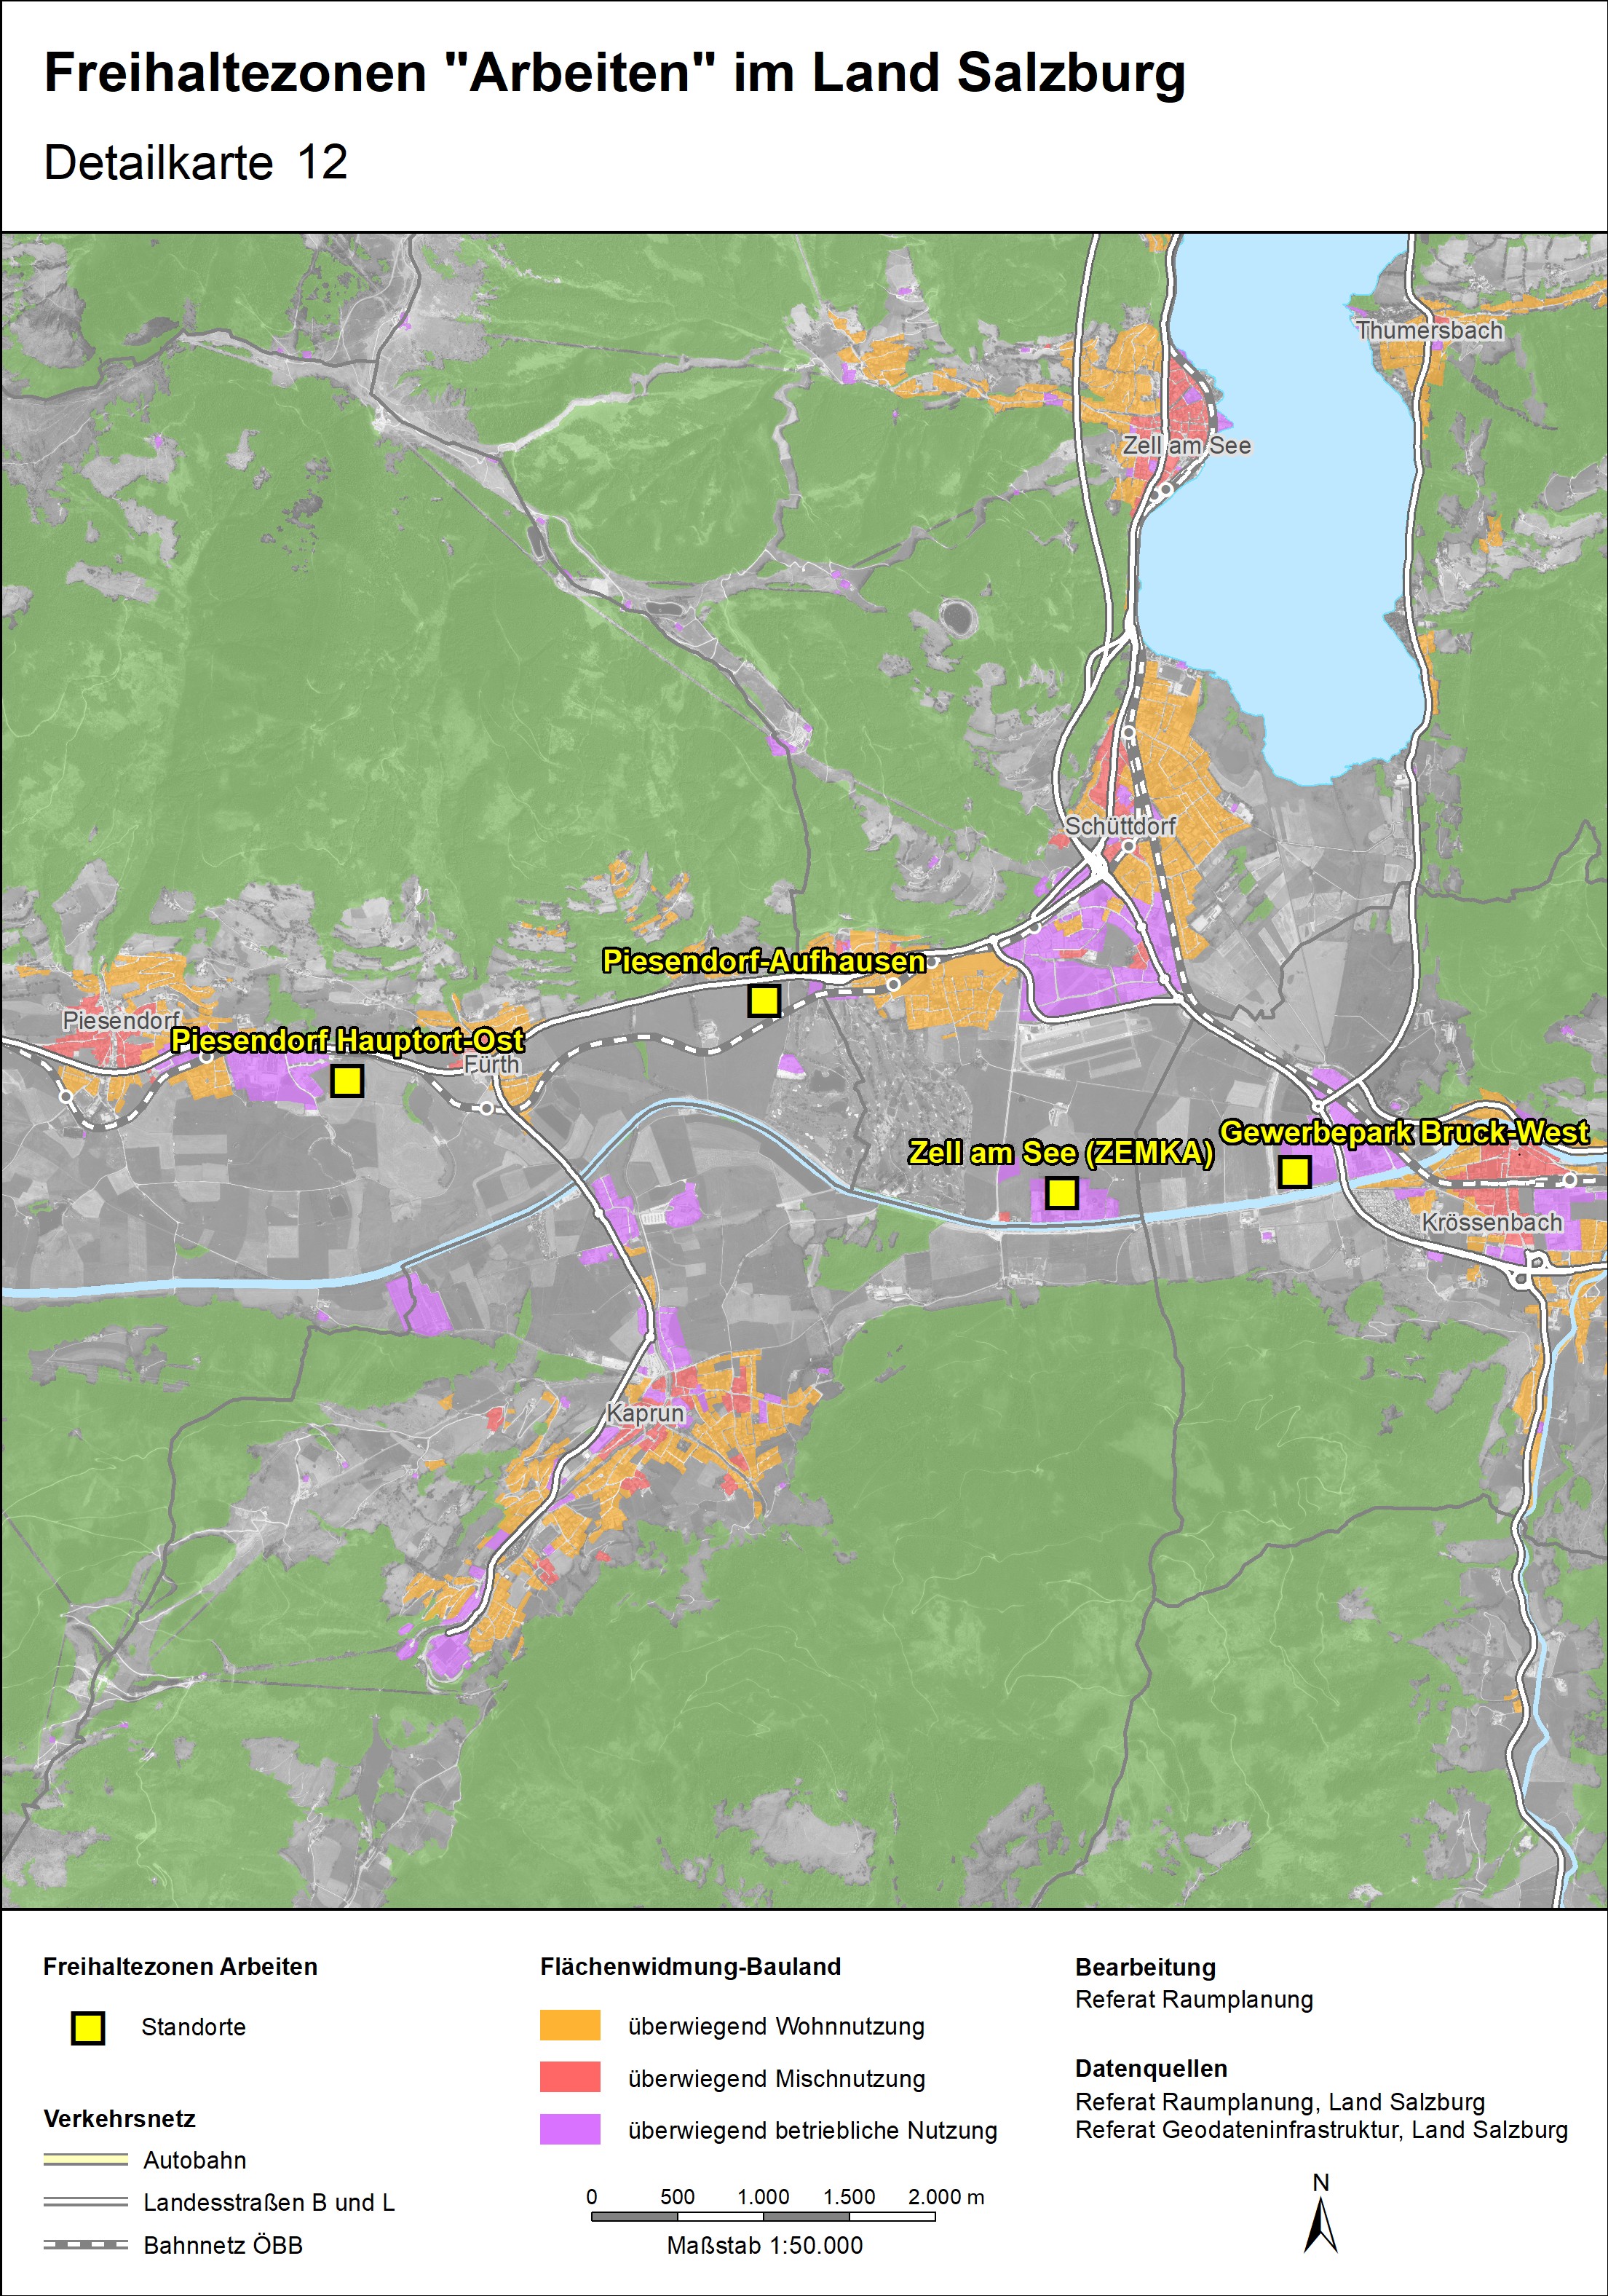Click the red Mischnutzung legend swatch
Image resolution: width=1608 pixels, height=2296 pixels.
(x=570, y=2077)
